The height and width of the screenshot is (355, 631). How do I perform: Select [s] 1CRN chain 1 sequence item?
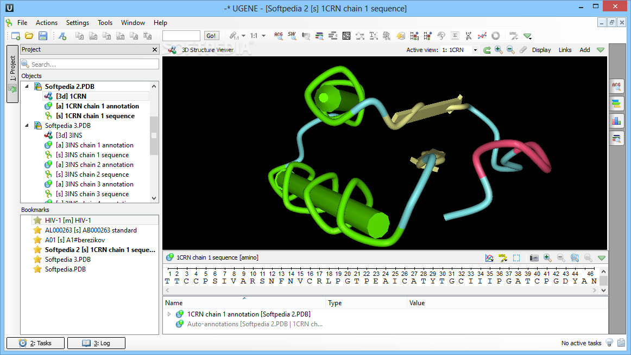click(x=96, y=115)
